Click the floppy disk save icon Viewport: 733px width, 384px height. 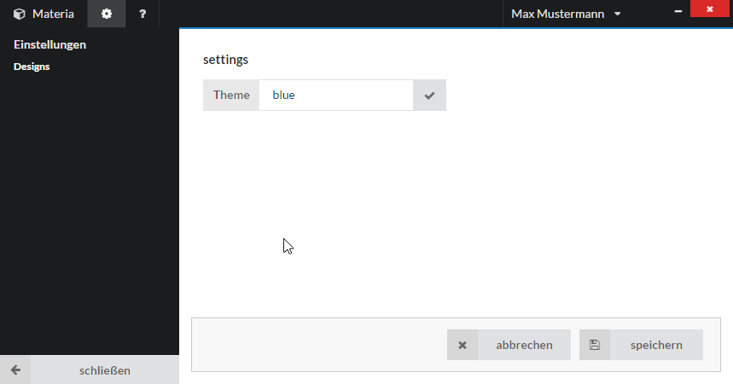tap(595, 346)
